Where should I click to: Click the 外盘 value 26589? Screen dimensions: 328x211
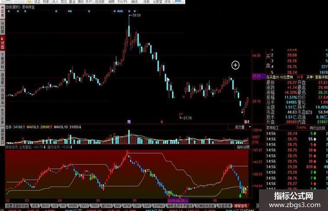292,122
